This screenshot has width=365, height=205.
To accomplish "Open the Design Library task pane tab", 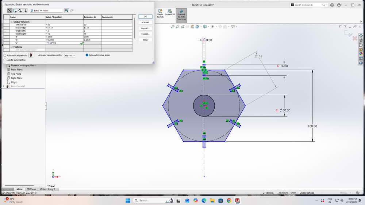I will 361,40.
